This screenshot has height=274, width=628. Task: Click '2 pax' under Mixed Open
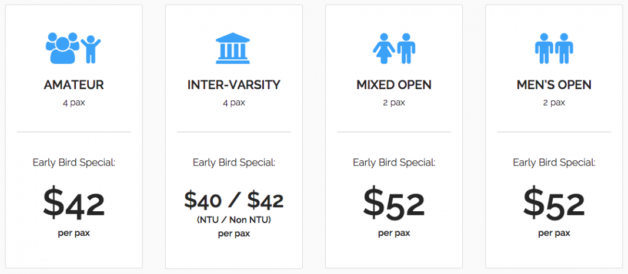(x=394, y=103)
